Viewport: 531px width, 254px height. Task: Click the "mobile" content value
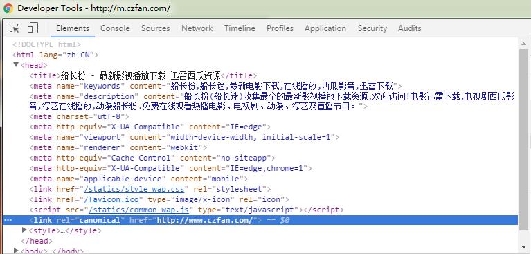225,179
